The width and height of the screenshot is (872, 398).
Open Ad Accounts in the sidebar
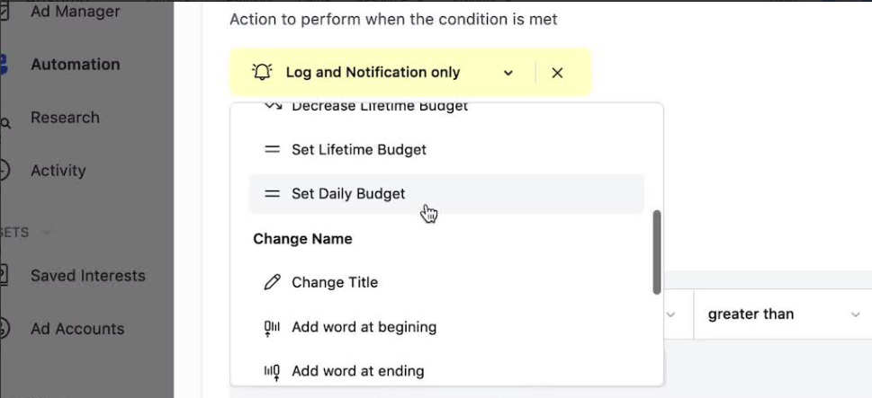[x=76, y=329]
